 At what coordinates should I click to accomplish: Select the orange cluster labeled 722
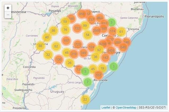pos(77,28)
